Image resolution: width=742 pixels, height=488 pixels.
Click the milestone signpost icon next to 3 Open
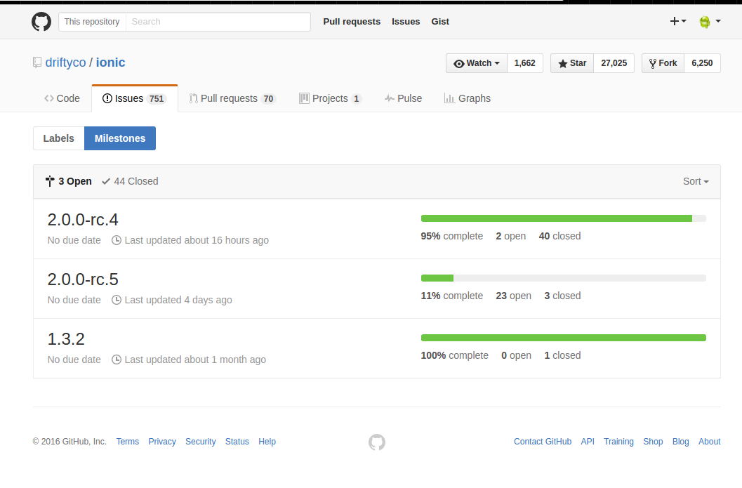click(x=50, y=181)
